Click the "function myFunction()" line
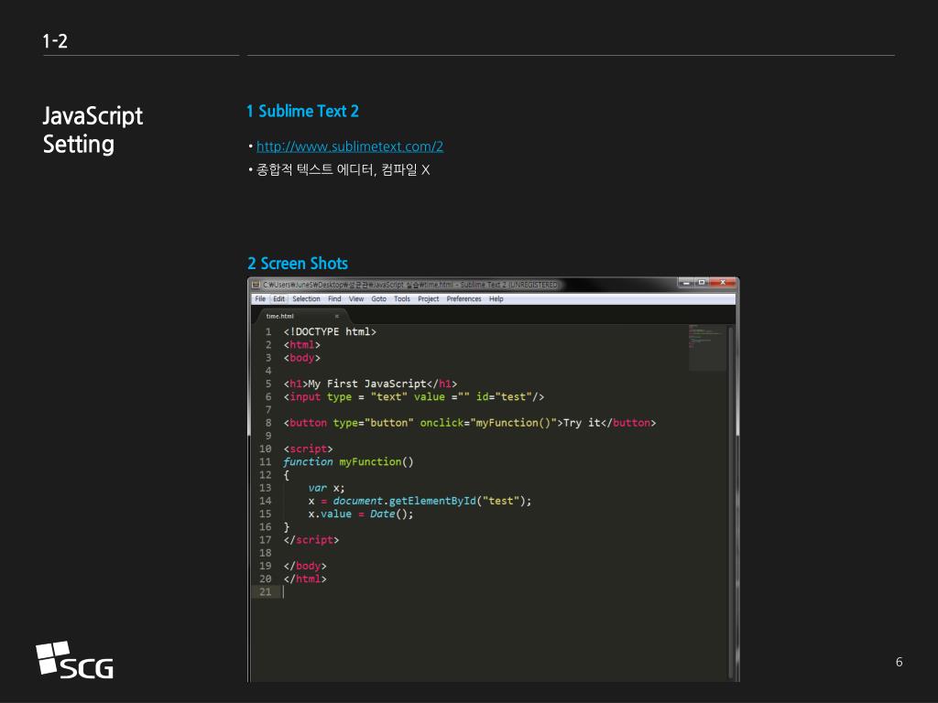Viewport: 938px width, 703px height. (348, 462)
